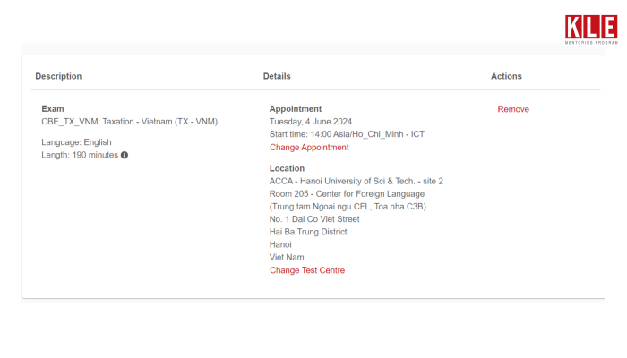Screen dimensions: 627x358
Task: Open the Change Appointment link
Action: 309,148
